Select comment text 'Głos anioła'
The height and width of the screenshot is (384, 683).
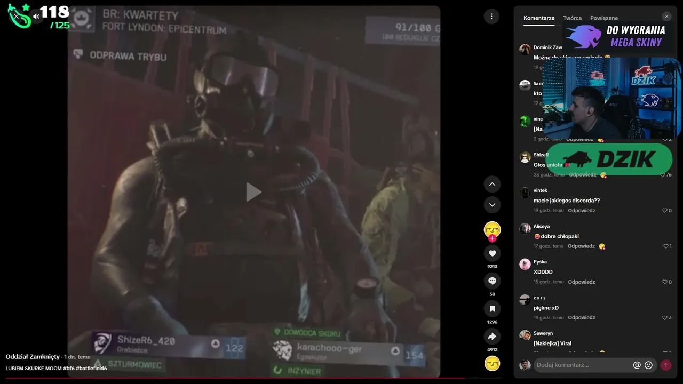[x=548, y=165]
